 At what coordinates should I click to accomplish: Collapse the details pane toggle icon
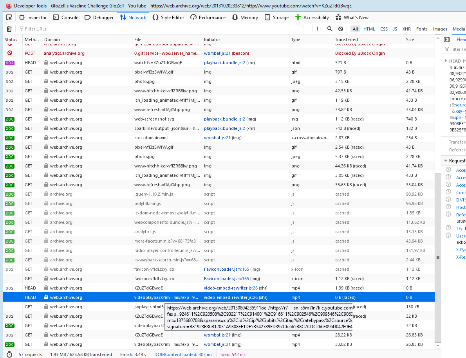(446, 40)
